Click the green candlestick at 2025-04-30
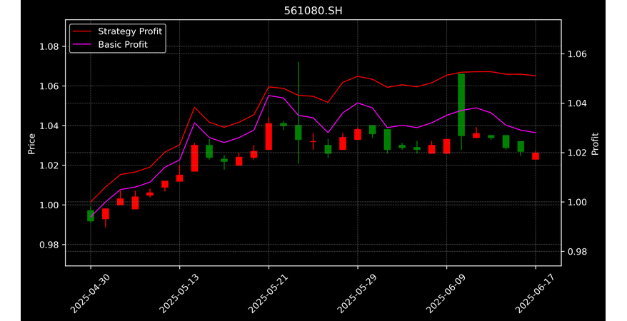This screenshot has width=627, height=321. [x=91, y=215]
